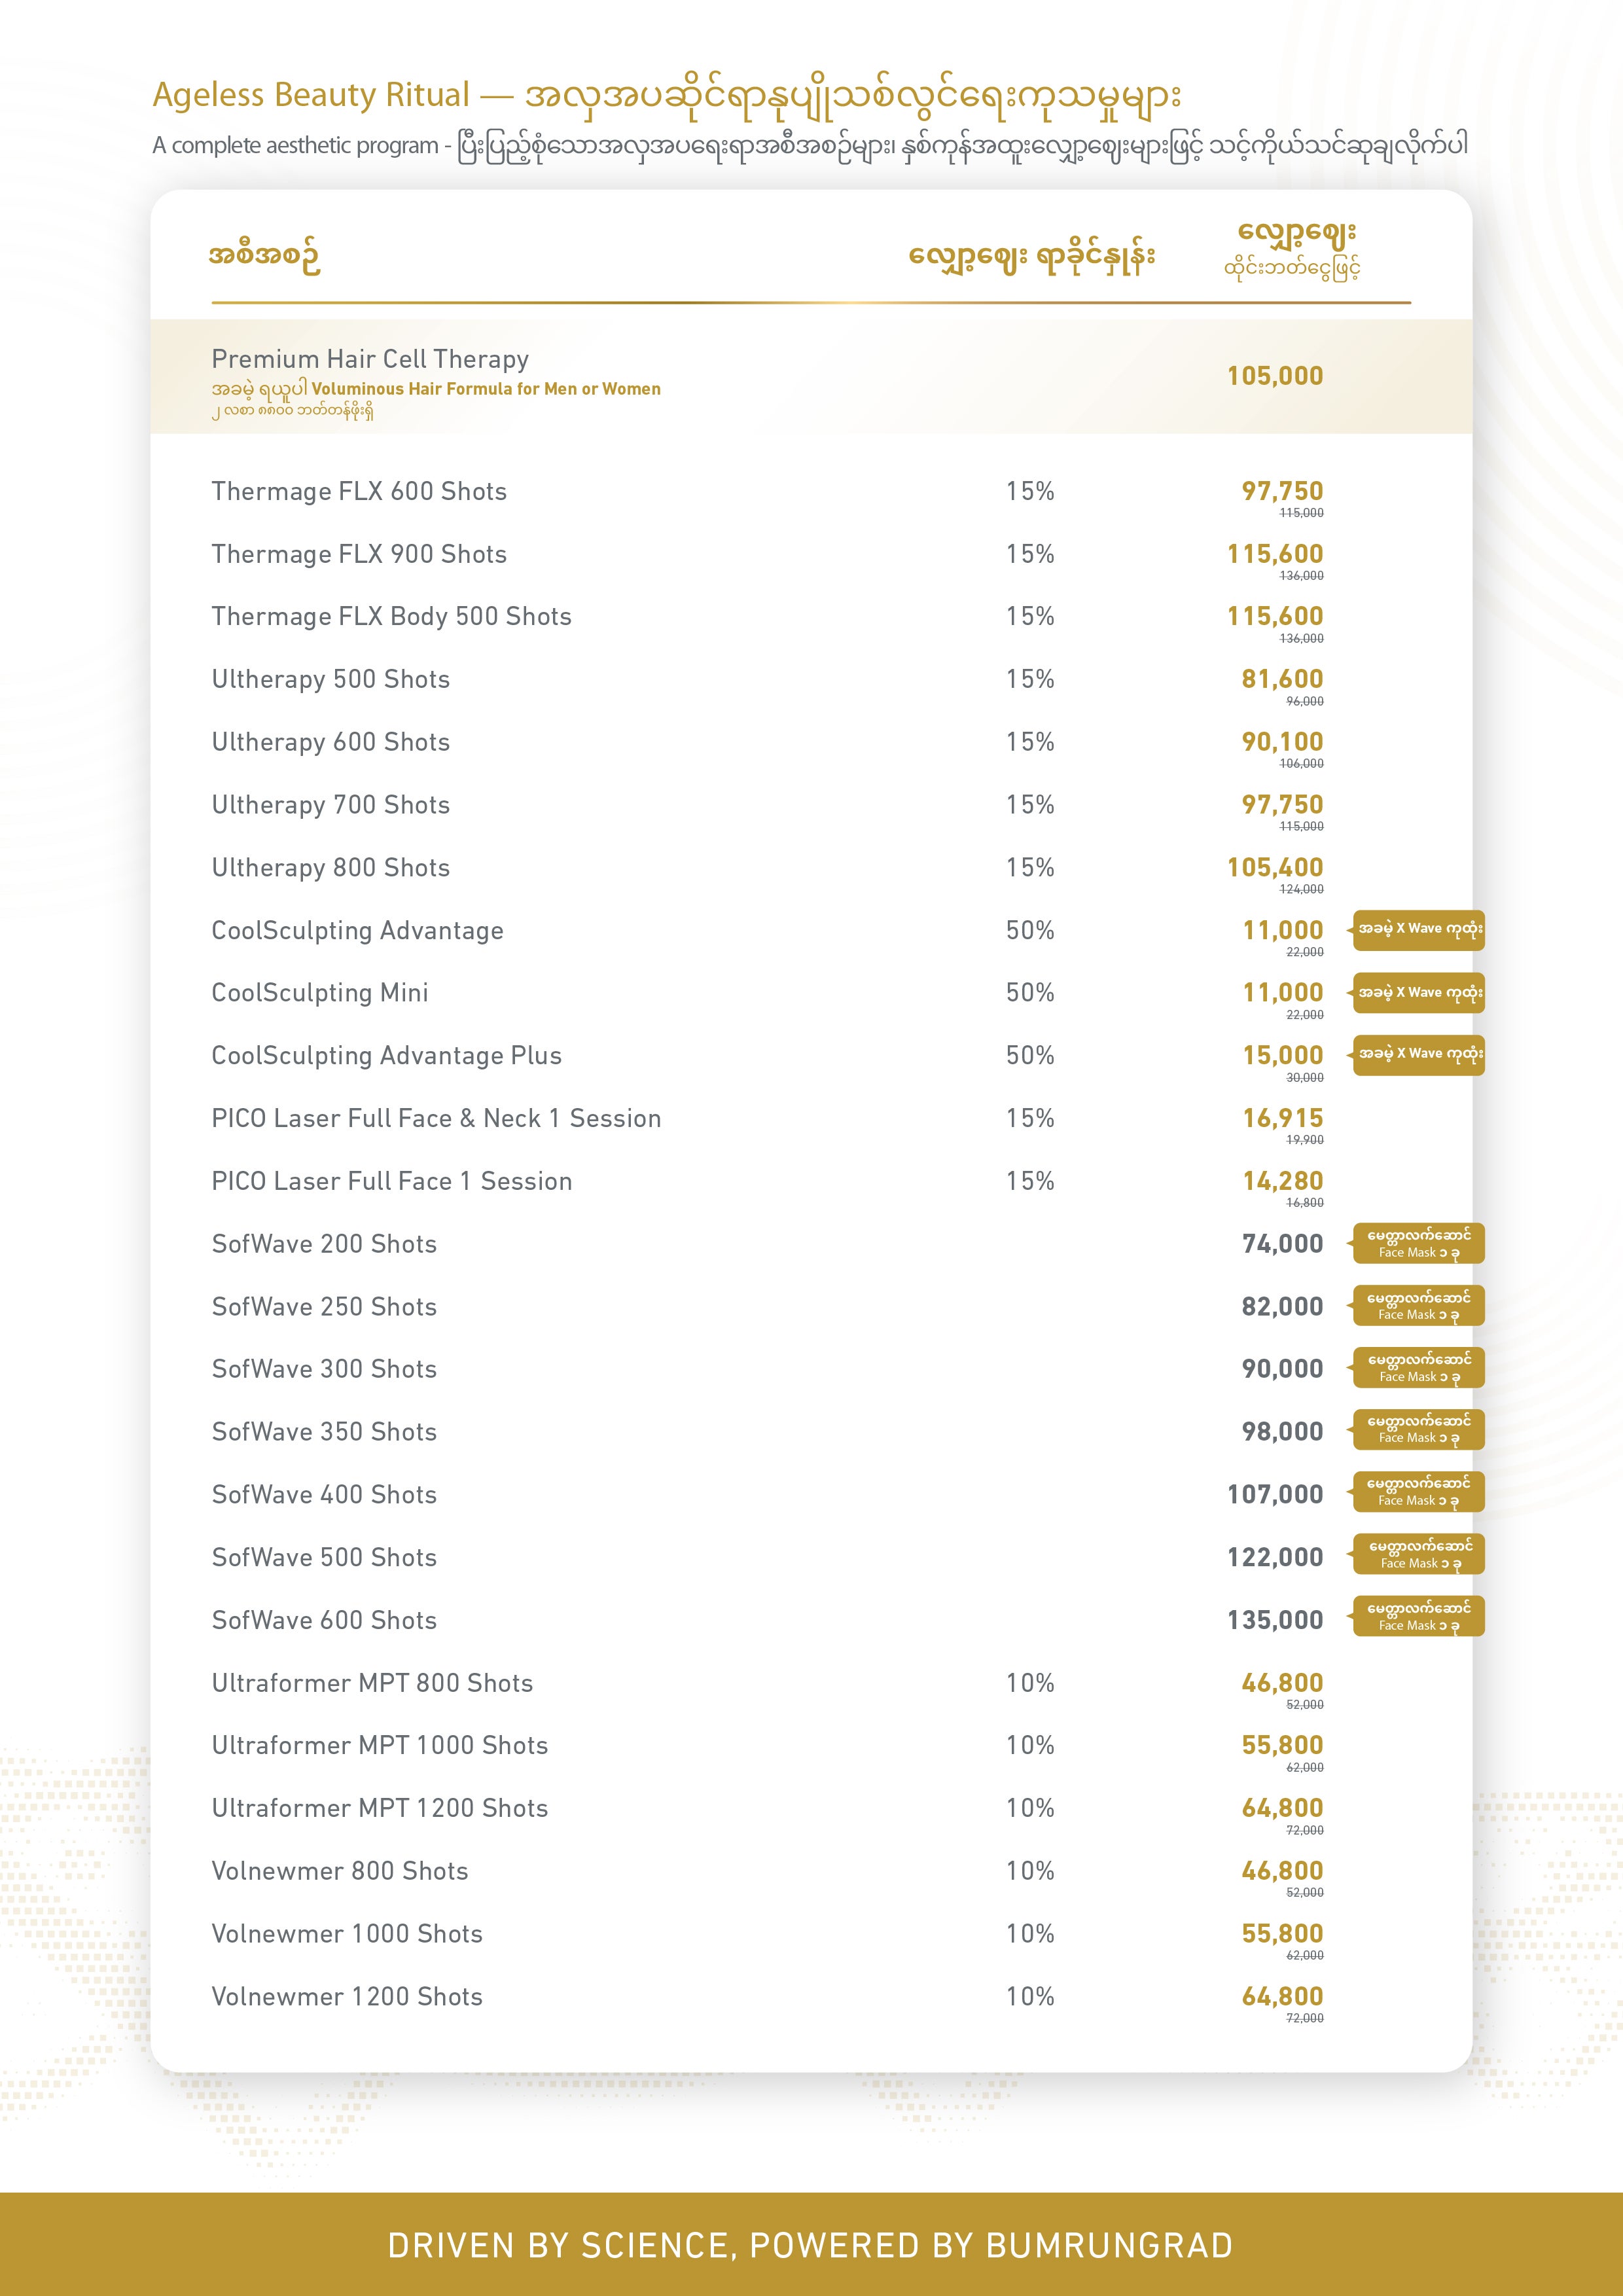Click the 50% discount for CoolSculpting Mini
The image size is (1623, 2296).
pos(1030,992)
